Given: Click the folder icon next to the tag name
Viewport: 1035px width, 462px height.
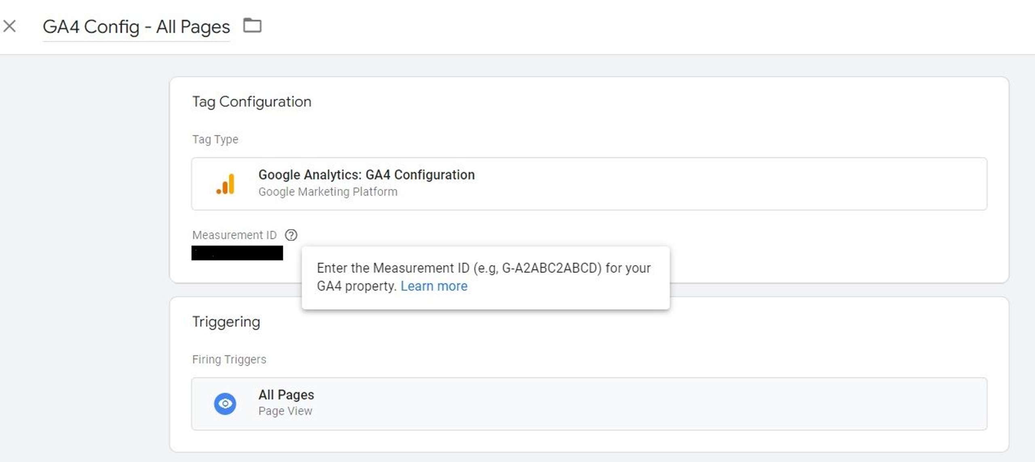Looking at the screenshot, I should click(x=252, y=25).
